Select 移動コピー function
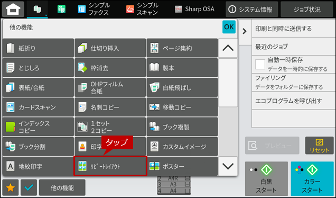336x198 pixels. click(182, 107)
